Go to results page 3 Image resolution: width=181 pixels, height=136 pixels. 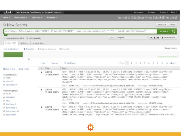[x=136, y=63]
